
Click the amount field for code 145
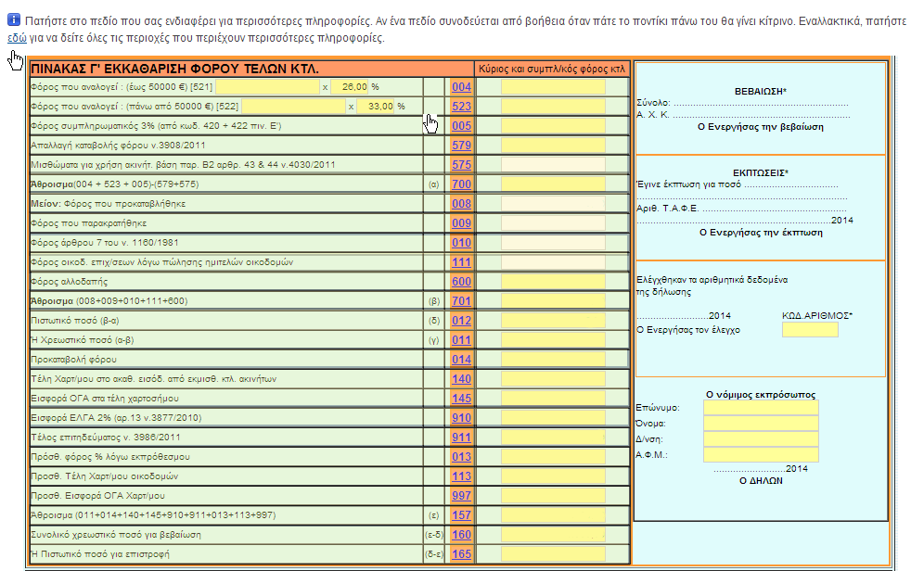553,398
